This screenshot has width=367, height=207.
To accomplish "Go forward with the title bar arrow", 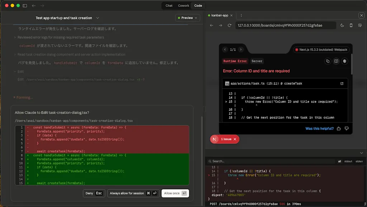I will click(42, 6).
